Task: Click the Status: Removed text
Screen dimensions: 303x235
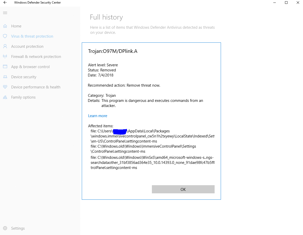Action: click(x=102, y=70)
